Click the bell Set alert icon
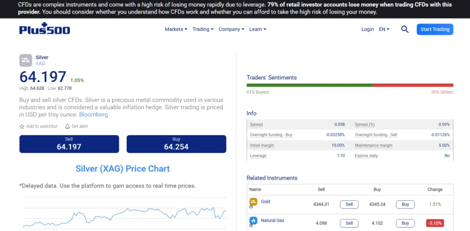470x231 pixels. pyautogui.click(x=68, y=126)
